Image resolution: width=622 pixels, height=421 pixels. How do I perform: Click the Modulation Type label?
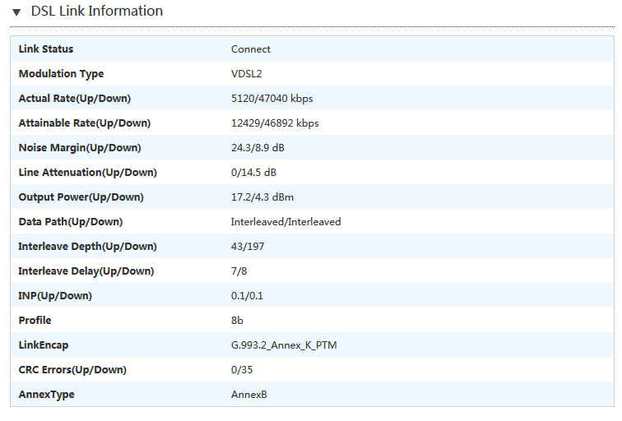pyautogui.click(x=61, y=74)
